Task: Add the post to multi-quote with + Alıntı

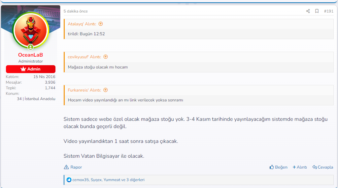Action: [x=300, y=167]
